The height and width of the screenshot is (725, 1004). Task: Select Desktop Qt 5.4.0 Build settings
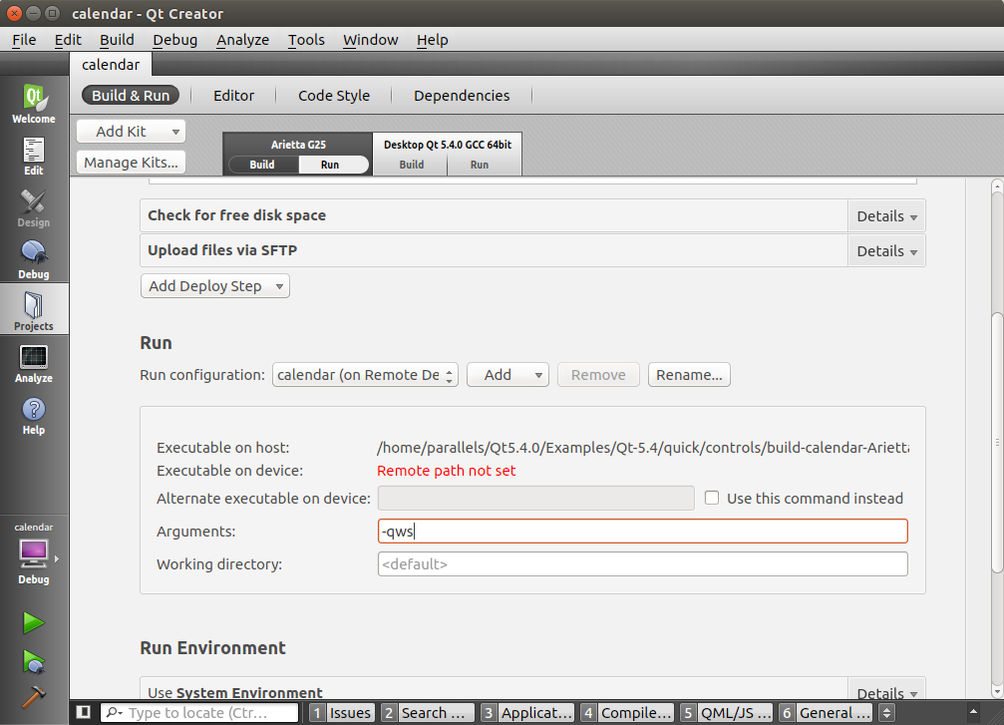[x=411, y=165]
